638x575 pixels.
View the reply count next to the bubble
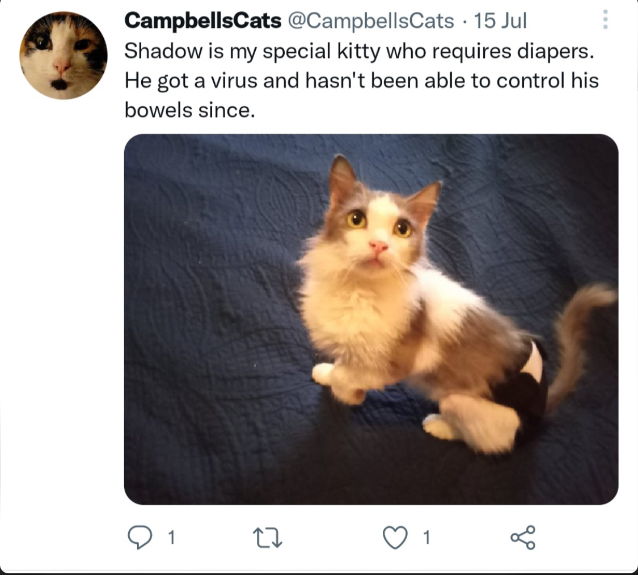(172, 538)
